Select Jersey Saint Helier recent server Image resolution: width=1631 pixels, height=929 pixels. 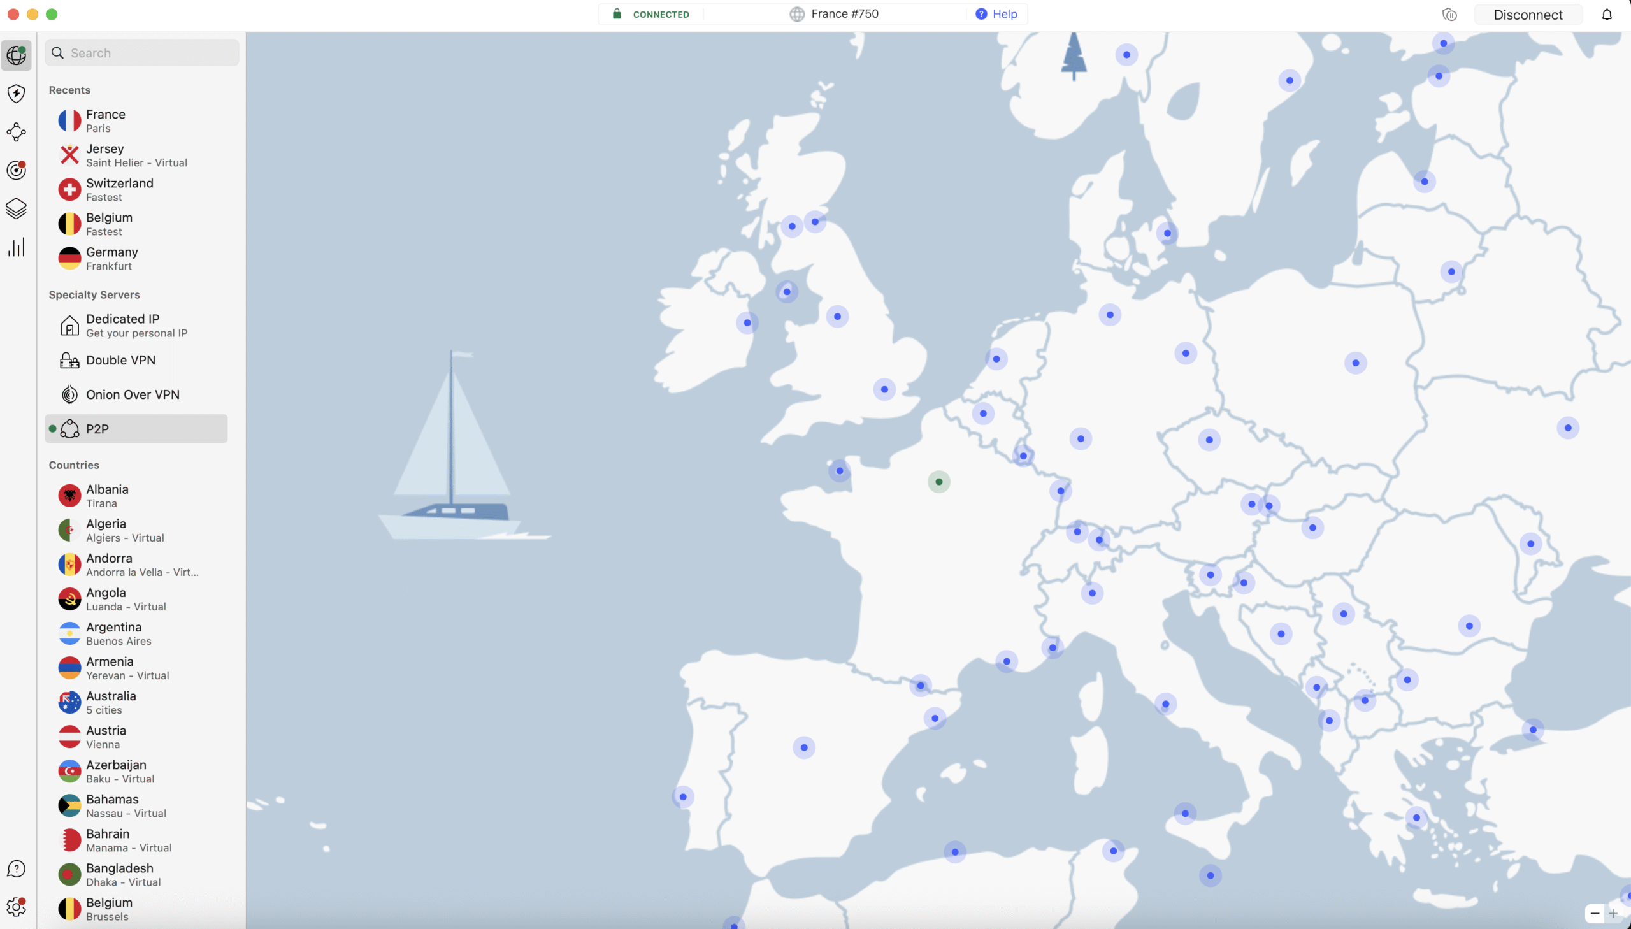(136, 155)
